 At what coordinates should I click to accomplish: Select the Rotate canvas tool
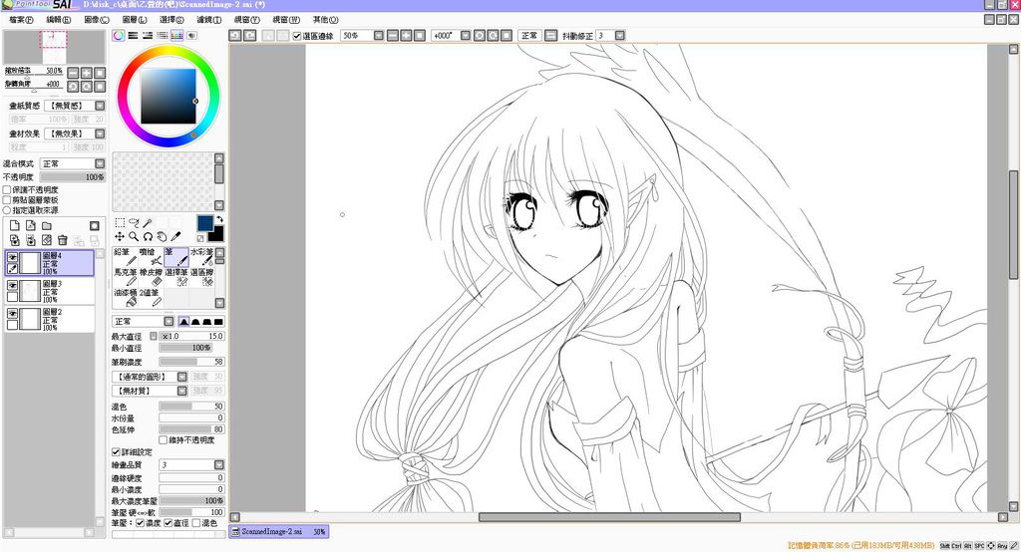click(x=148, y=236)
